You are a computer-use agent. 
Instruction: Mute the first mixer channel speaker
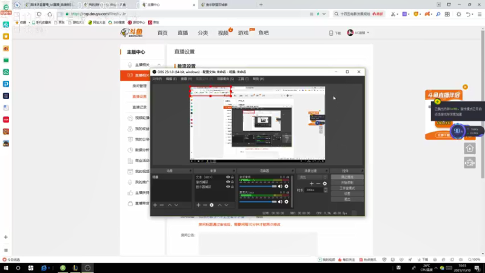[280, 186]
